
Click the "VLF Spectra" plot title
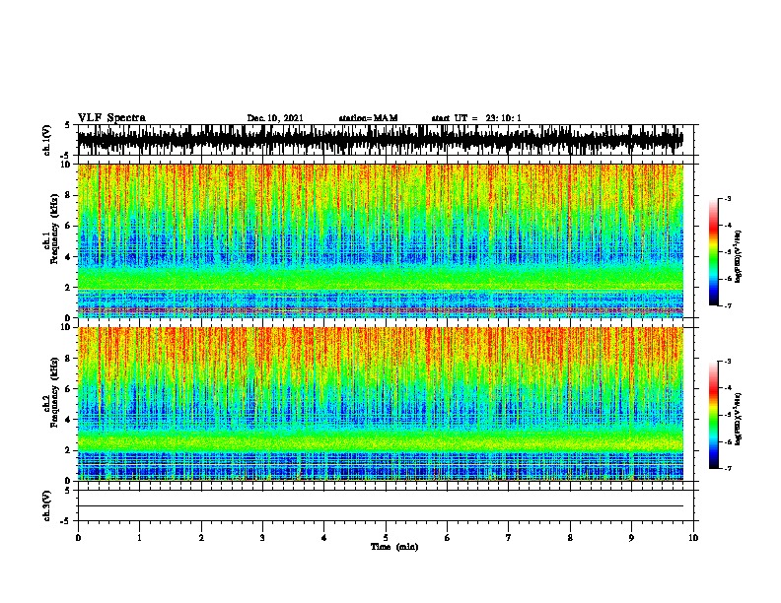[x=111, y=118]
